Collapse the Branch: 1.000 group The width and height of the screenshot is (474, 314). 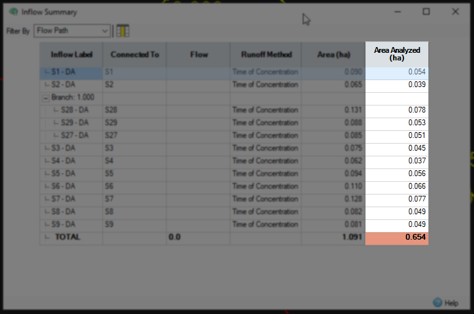coord(46,98)
